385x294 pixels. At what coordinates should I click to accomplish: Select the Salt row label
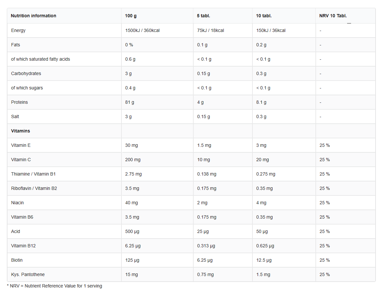15,116
